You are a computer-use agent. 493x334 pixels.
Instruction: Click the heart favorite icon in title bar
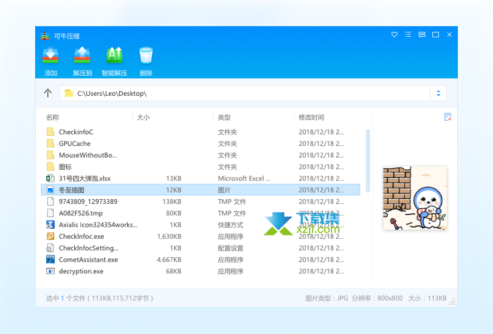(x=394, y=35)
